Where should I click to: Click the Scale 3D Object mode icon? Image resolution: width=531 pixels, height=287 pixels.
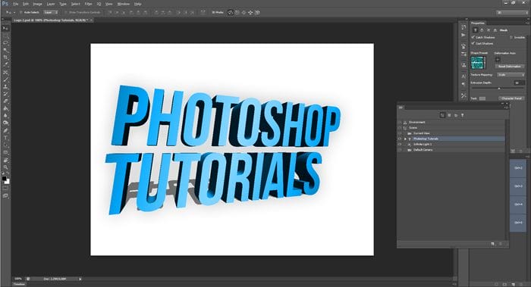tap(257, 13)
